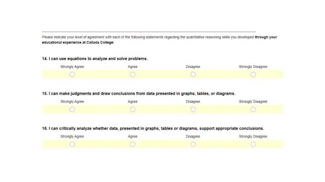The width and height of the screenshot is (325, 182).
Task: Select Strongly Agree for question 14
Action: pos(72,75)
